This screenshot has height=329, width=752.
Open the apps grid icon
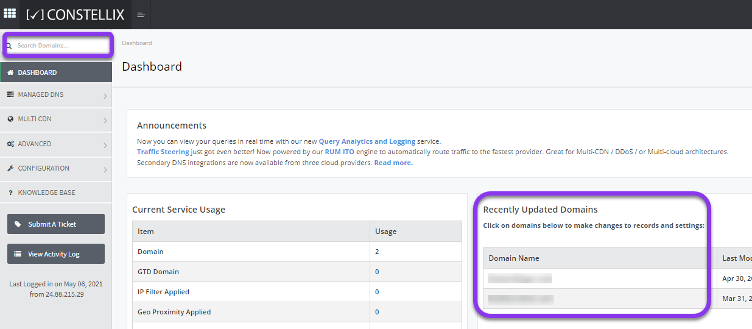[10, 13]
